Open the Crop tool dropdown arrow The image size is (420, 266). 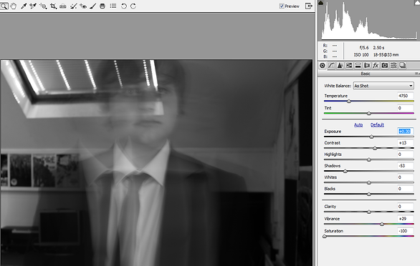tap(56, 9)
